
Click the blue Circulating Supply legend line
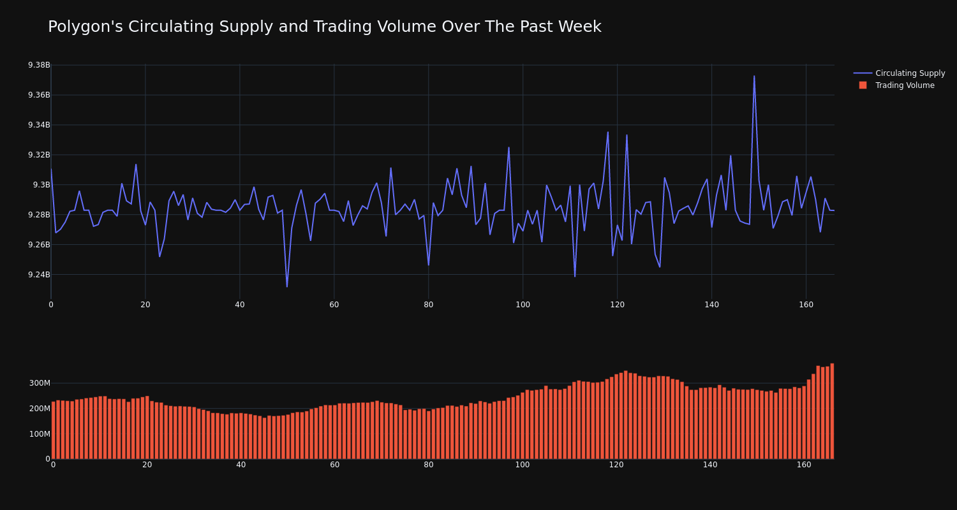pyautogui.click(x=863, y=73)
